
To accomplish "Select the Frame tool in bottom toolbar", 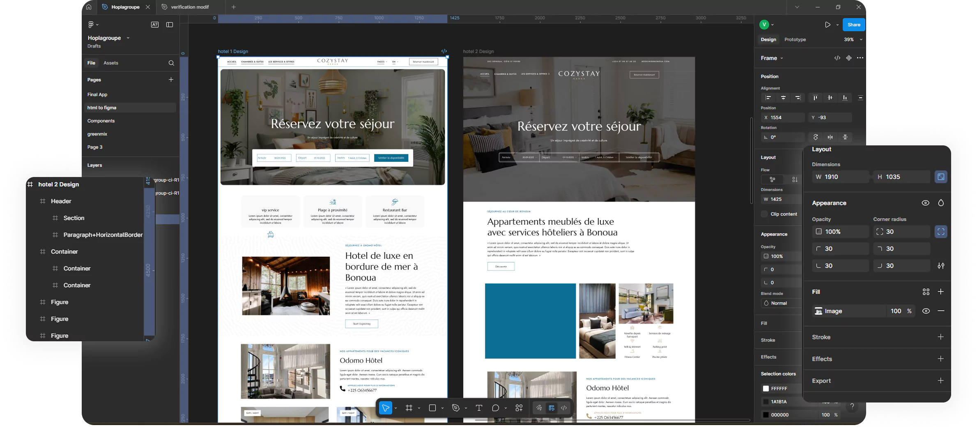I will tap(409, 408).
